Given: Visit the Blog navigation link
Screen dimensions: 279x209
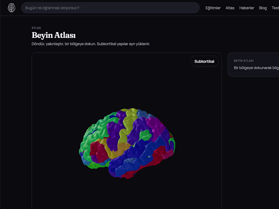Looking at the screenshot, I should [263, 8].
